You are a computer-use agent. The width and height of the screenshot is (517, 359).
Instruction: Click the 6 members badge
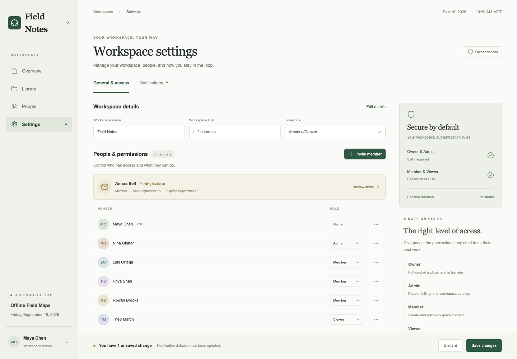click(x=163, y=154)
